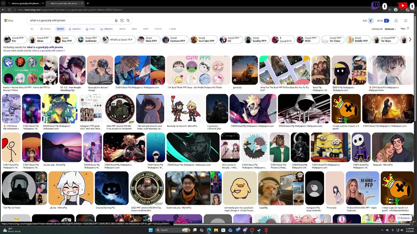
Task: Open the profile account icon on Bing header
Action: (x=396, y=21)
